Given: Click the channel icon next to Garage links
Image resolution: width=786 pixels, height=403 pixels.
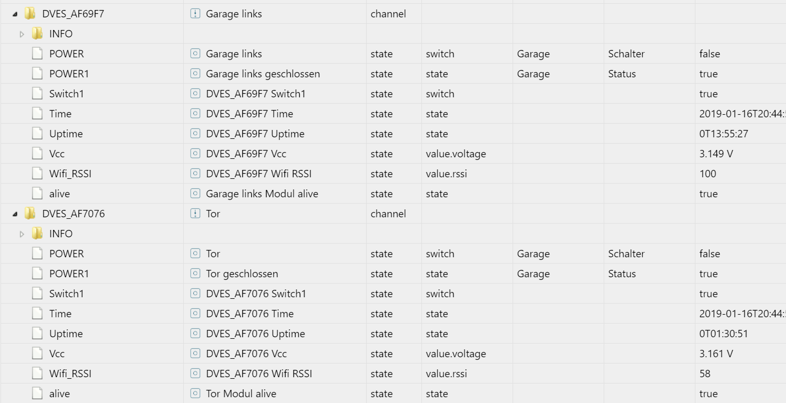Looking at the screenshot, I should (196, 14).
